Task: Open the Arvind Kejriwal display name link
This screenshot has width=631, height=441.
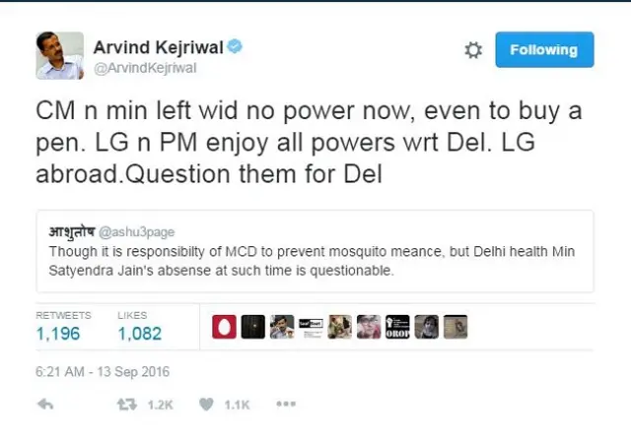Action: coord(158,47)
